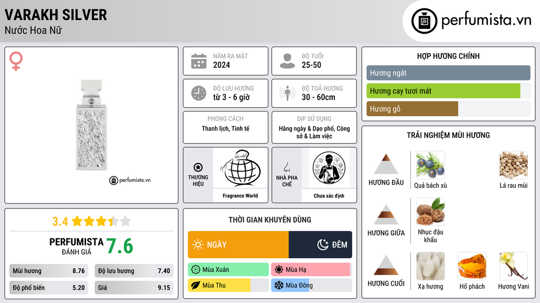The height and width of the screenshot is (303, 540).
Task: Click the nose icon above Nhà pha chế
Action: tap(286, 167)
